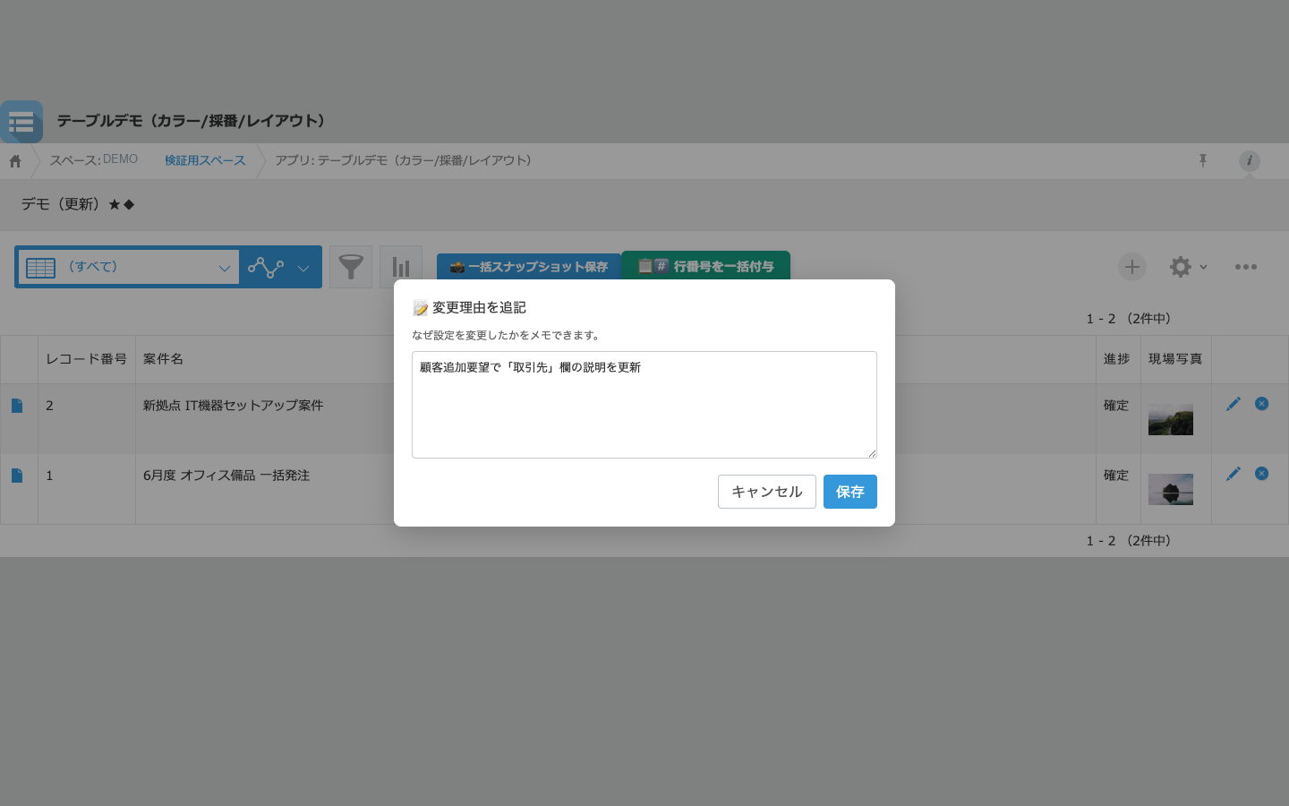Click the 確定 status of record 1

click(x=1116, y=476)
